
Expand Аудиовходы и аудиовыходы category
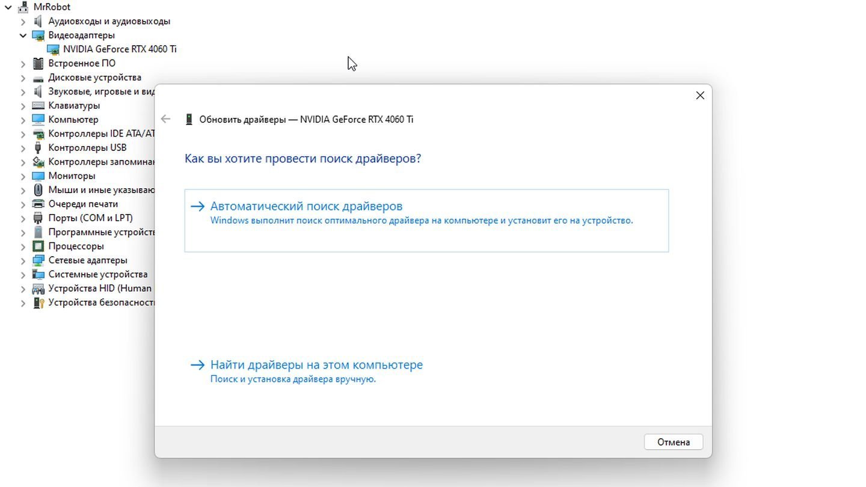pyautogui.click(x=23, y=21)
